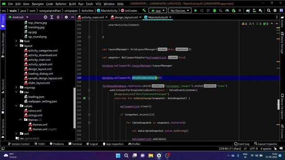Go to previous highlighted error arrow
Screen dimensions: 285x160
click(272, 24)
